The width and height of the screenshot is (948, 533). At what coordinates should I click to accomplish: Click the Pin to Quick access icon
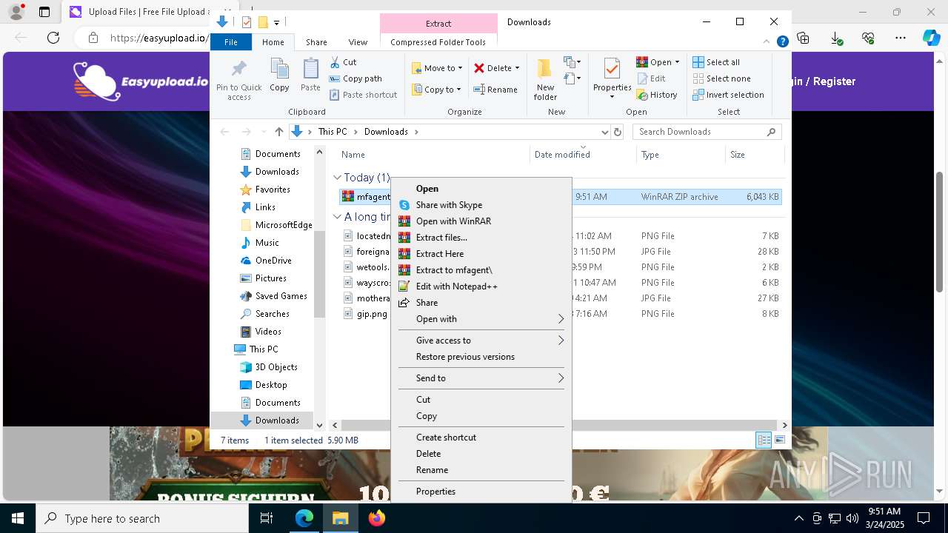pyautogui.click(x=238, y=70)
